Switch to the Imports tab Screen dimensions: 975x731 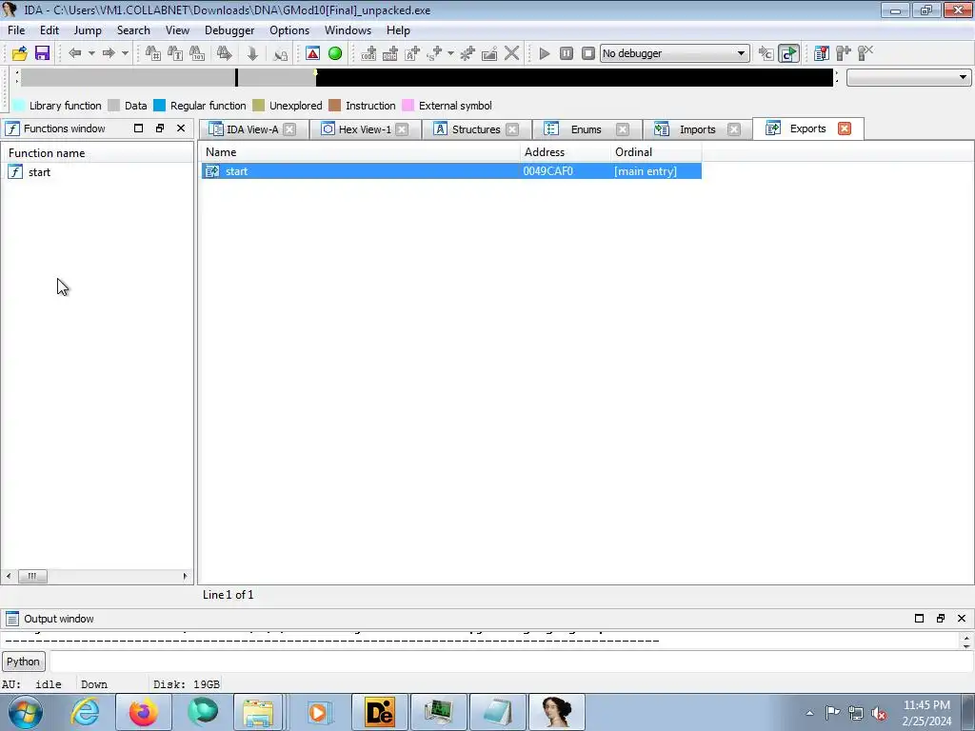[697, 129]
